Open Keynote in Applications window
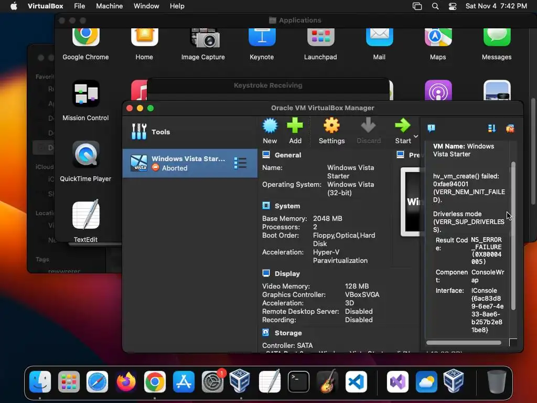Viewport: 537px width, 403px height. tap(262, 37)
